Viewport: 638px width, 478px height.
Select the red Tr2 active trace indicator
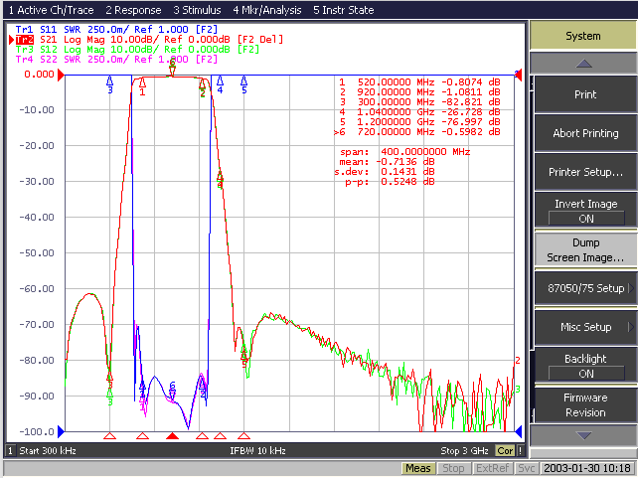click(x=25, y=40)
